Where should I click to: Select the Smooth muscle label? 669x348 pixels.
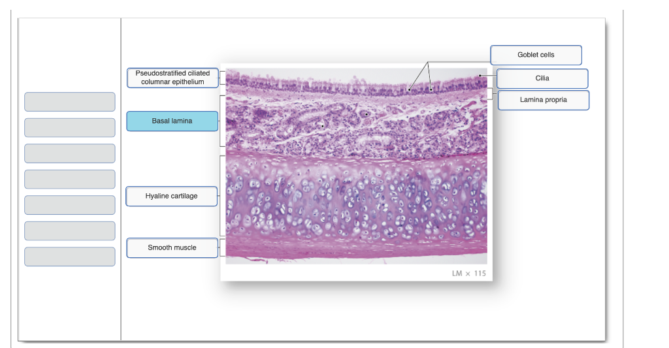(x=172, y=248)
